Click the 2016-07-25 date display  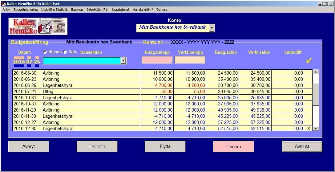[x=26, y=62]
